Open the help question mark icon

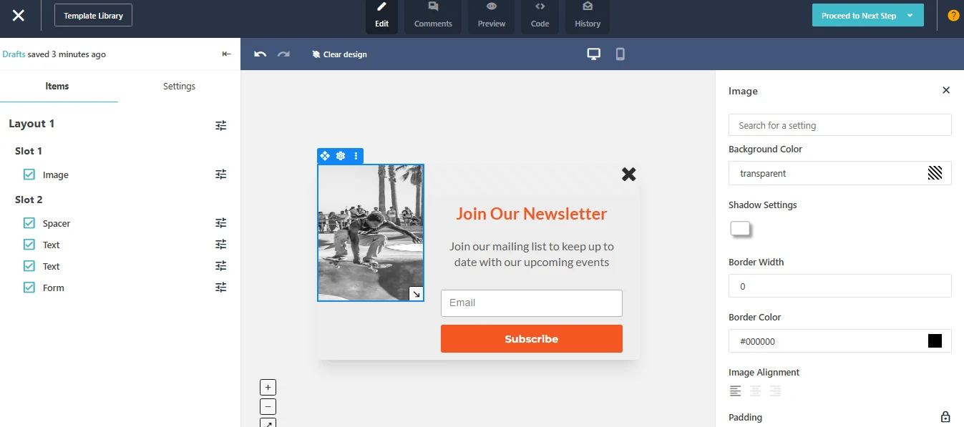click(953, 15)
